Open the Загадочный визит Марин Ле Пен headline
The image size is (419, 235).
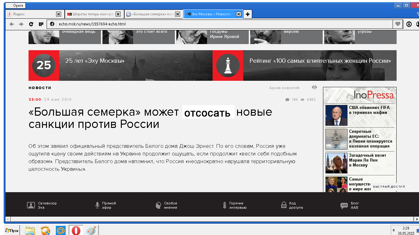point(367,160)
